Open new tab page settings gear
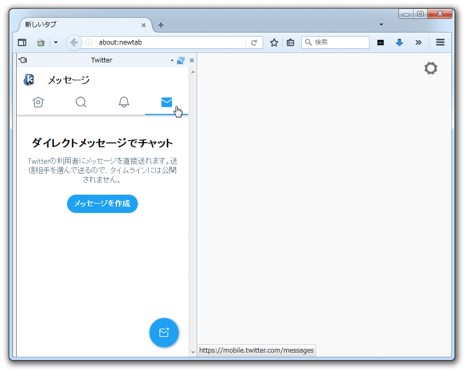Viewport: 466px width, 372px height. tap(431, 68)
